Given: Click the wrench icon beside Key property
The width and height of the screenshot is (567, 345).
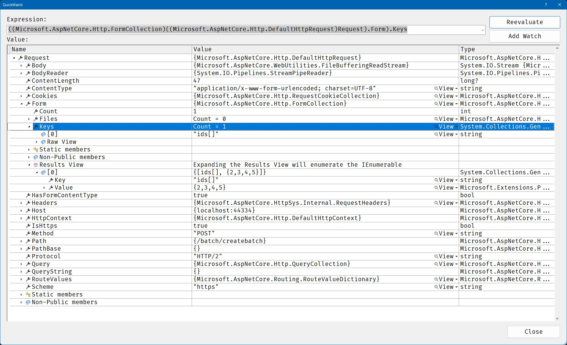Looking at the screenshot, I should (x=51, y=180).
